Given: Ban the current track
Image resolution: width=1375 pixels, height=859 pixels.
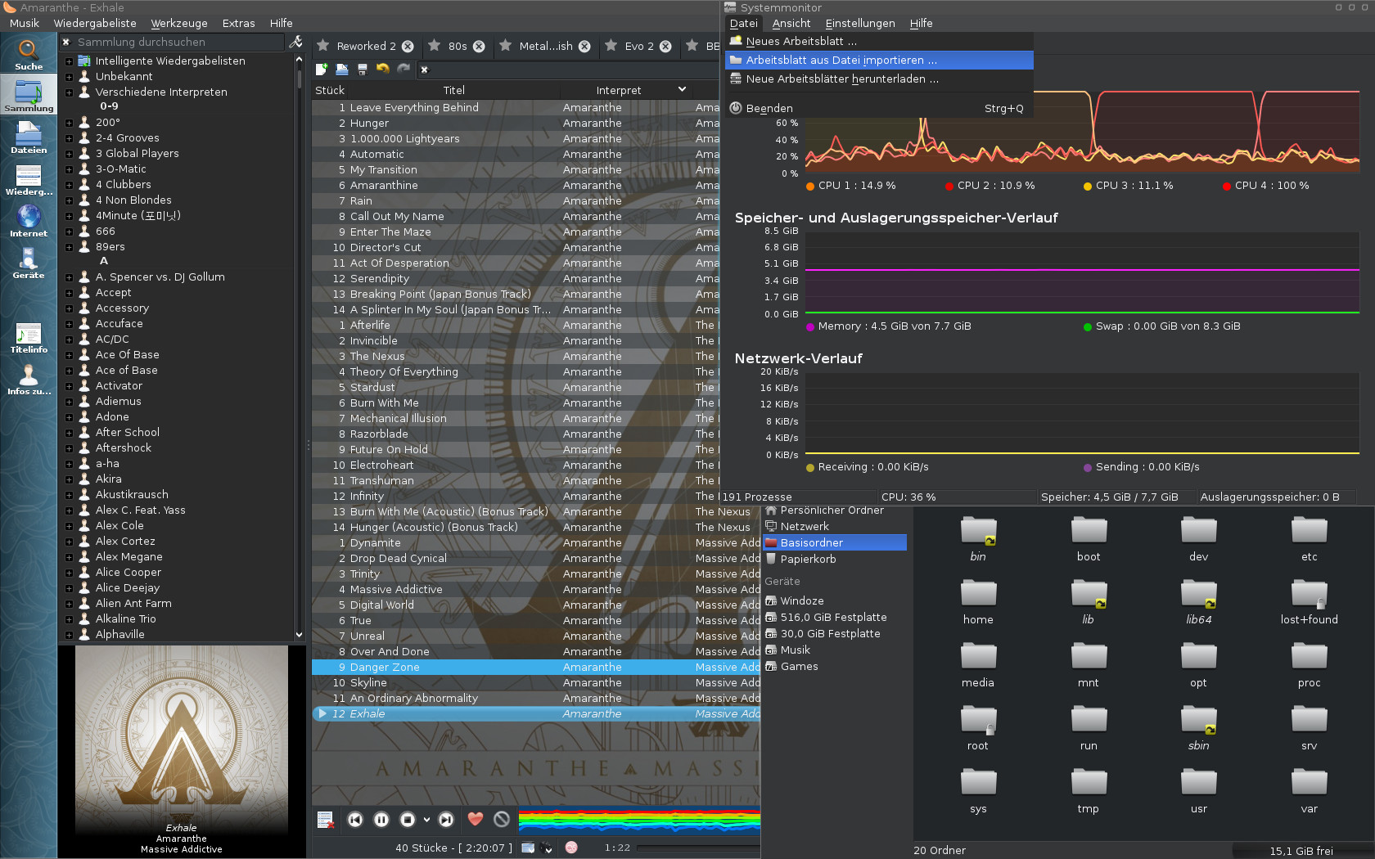Looking at the screenshot, I should coord(502,819).
